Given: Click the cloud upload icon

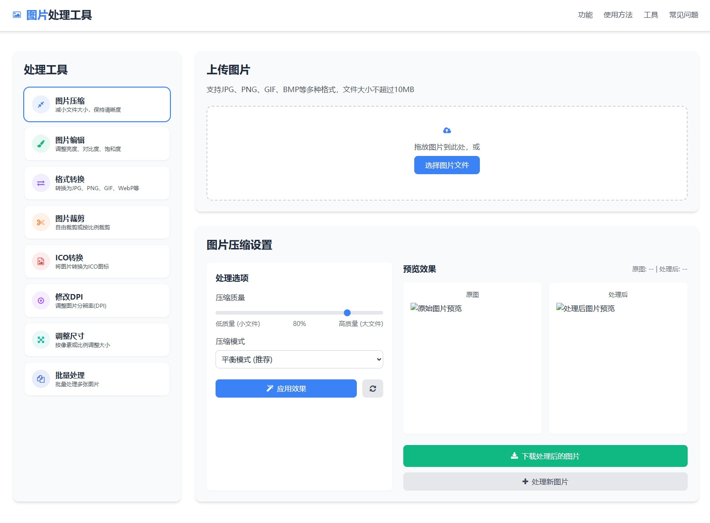Looking at the screenshot, I should point(447,130).
